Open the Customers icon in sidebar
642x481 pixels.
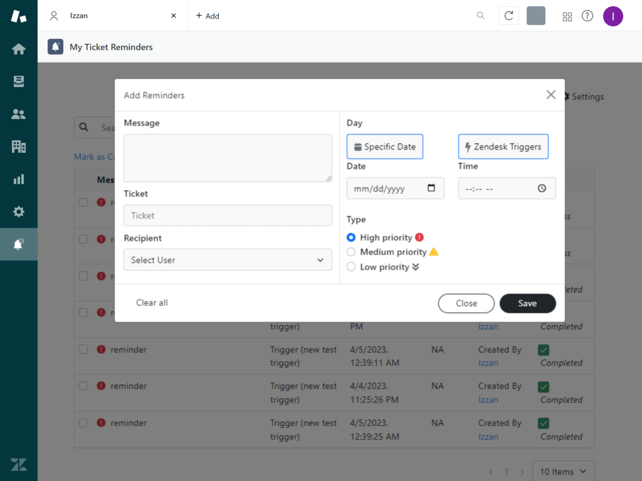pos(19,114)
